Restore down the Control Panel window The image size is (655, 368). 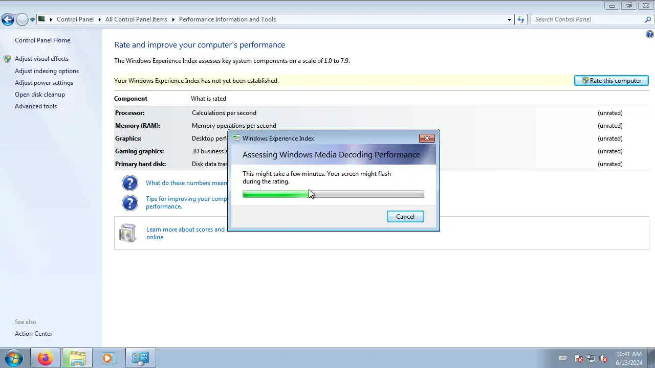click(629, 6)
